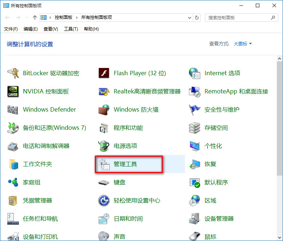The image size is (283, 241).
Task: Go back with the back arrow
Action: tap(7, 17)
